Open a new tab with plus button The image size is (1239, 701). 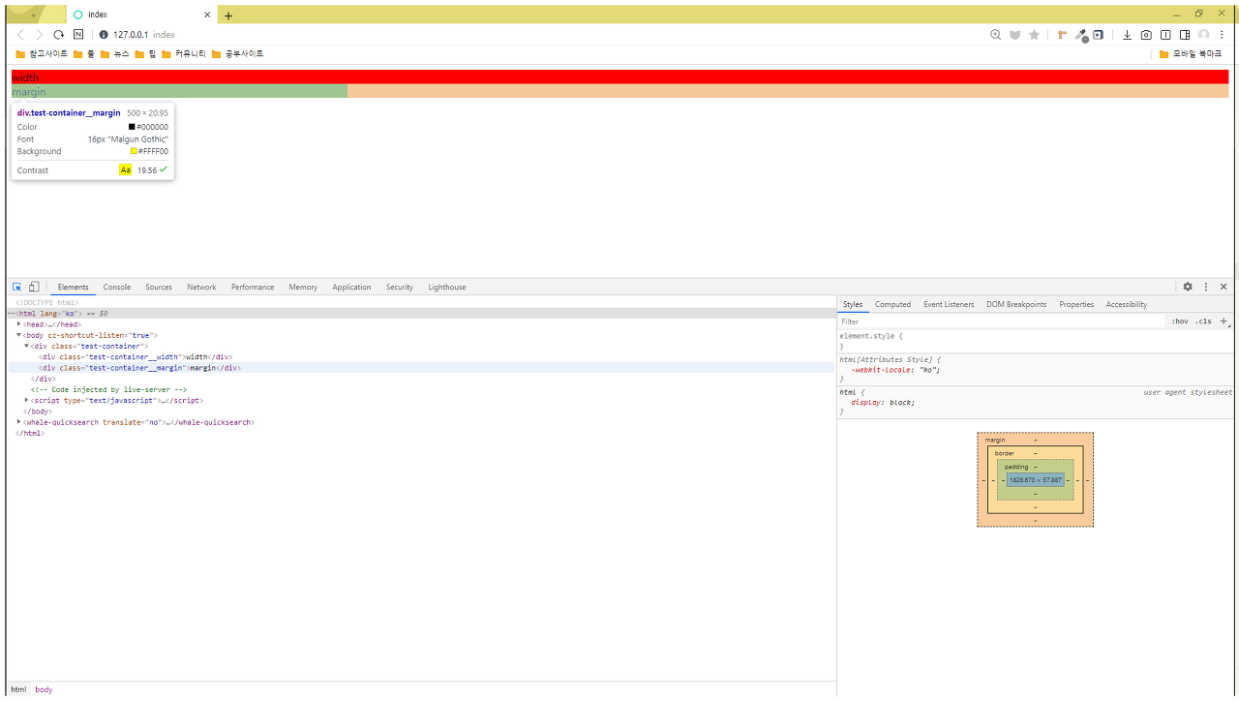(x=228, y=15)
